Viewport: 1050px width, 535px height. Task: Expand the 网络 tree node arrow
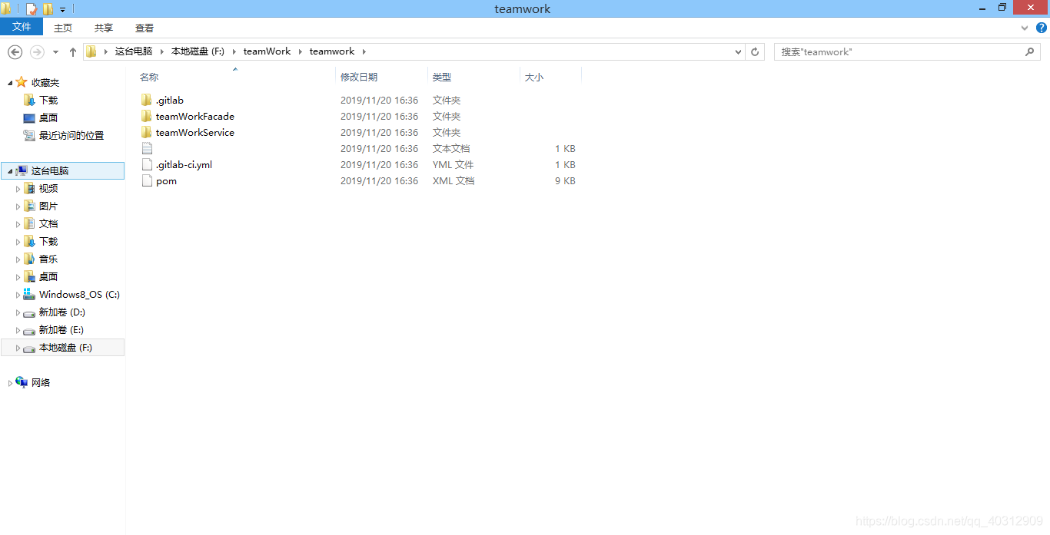[x=10, y=383]
